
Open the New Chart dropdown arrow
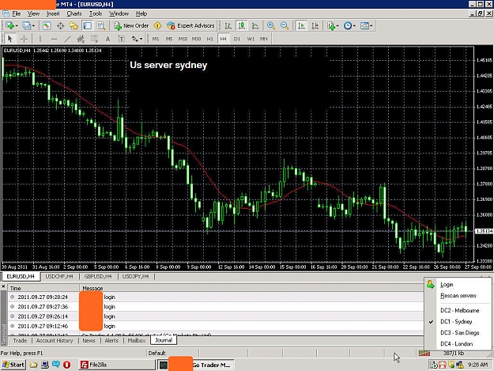coord(16,26)
